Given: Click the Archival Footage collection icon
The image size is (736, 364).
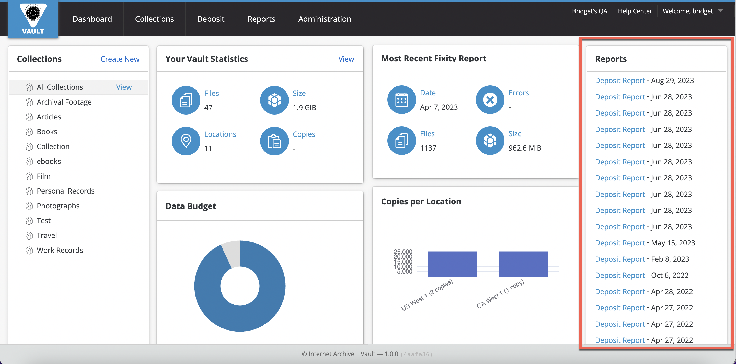Looking at the screenshot, I should pos(29,102).
